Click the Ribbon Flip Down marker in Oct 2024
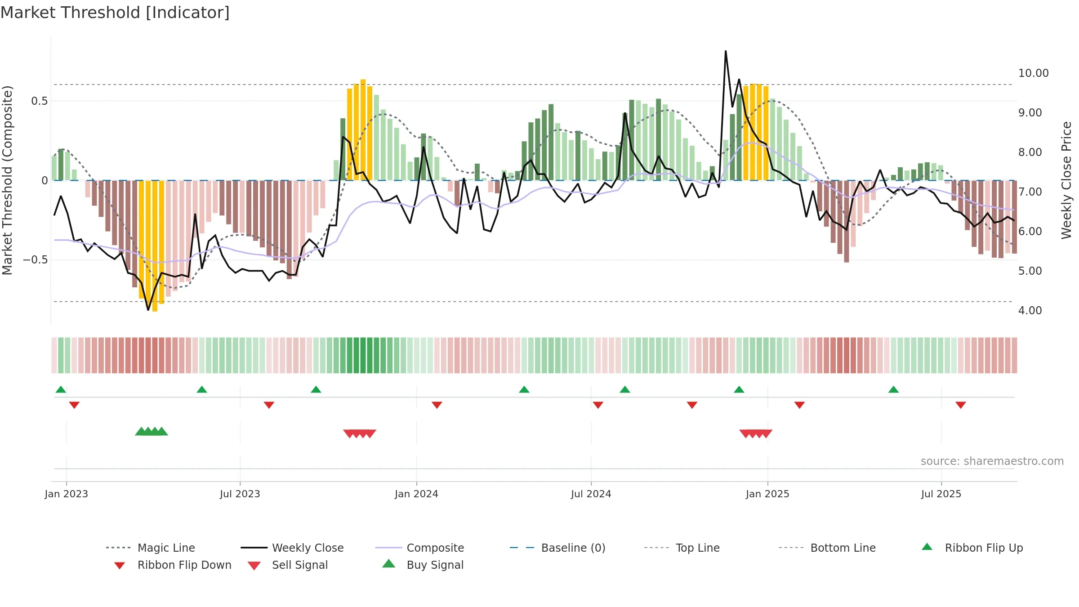1079x607 pixels. coord(692,405)
